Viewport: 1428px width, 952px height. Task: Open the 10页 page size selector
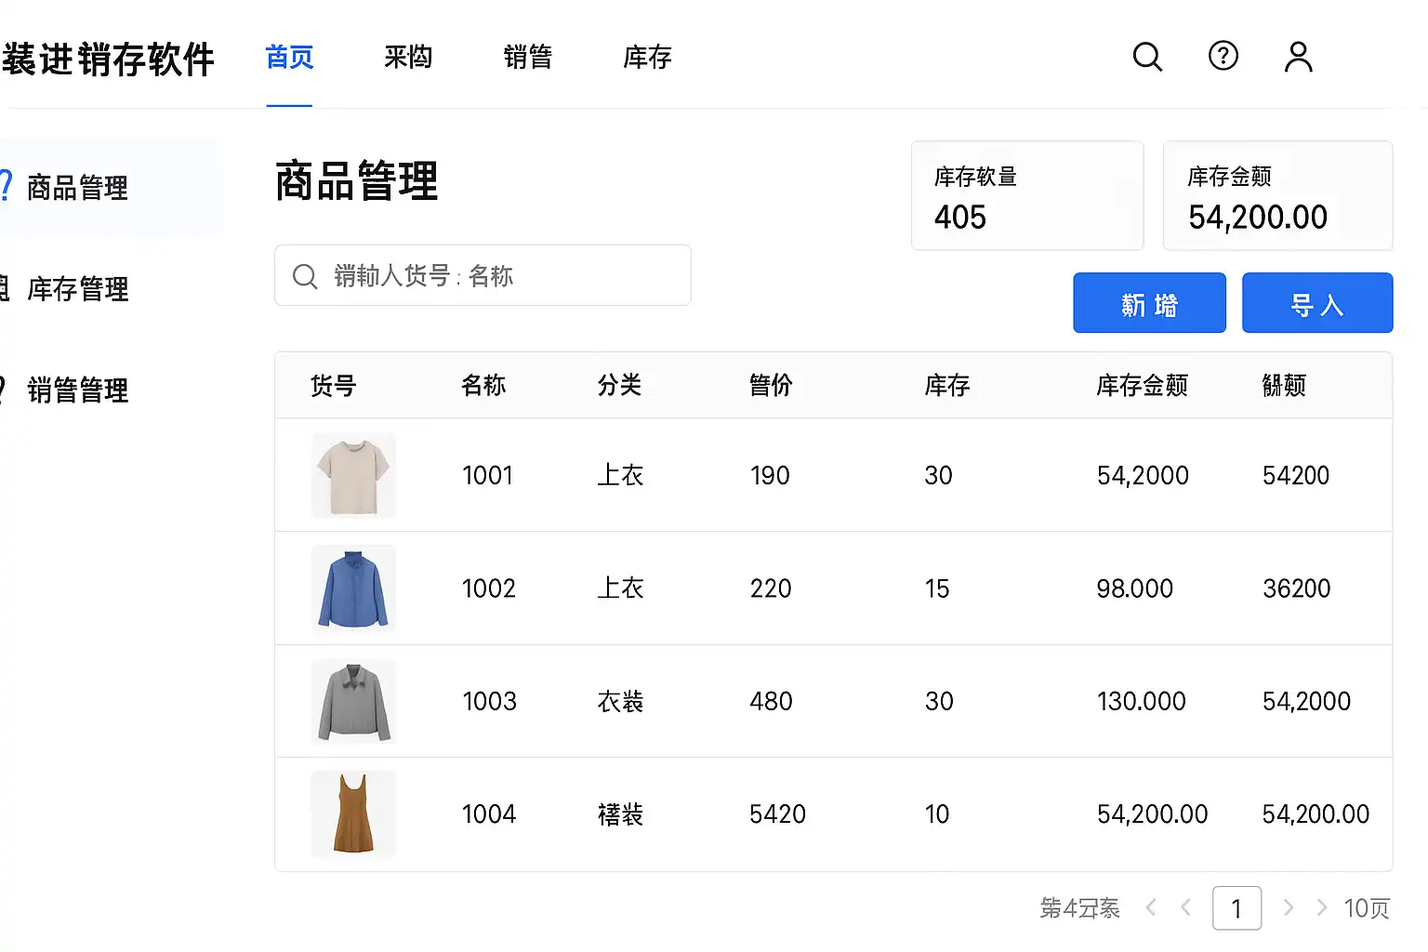1367,908
